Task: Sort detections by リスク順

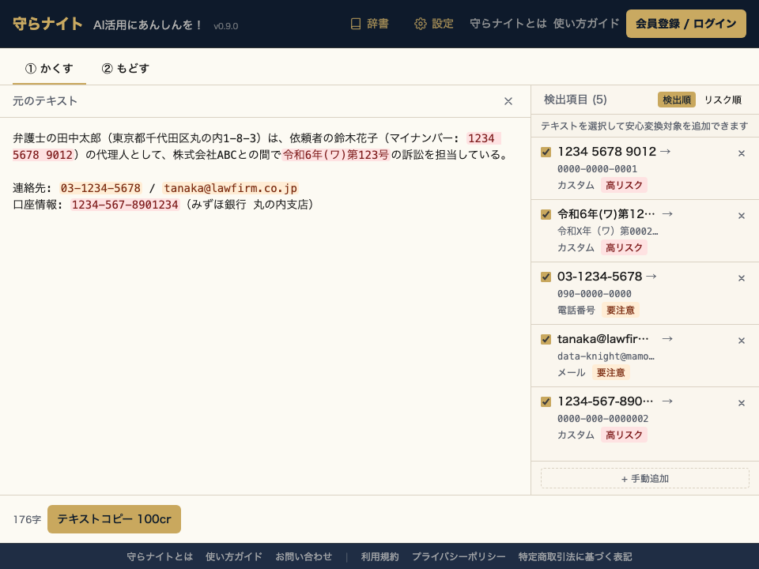Action: point(723,100)
